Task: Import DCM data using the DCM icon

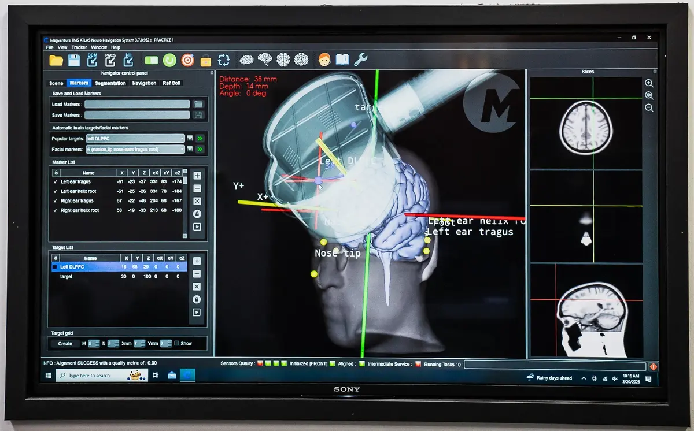Action: click(93, 59)
